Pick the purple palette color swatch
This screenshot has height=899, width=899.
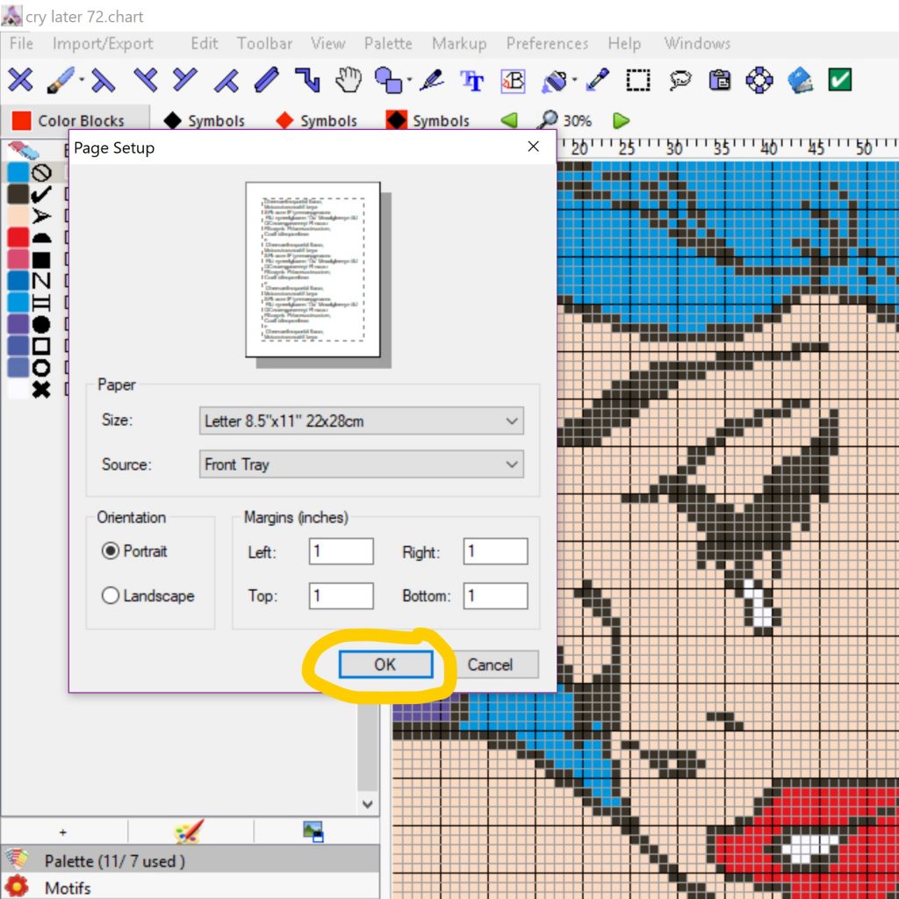(x=18, y=324)
